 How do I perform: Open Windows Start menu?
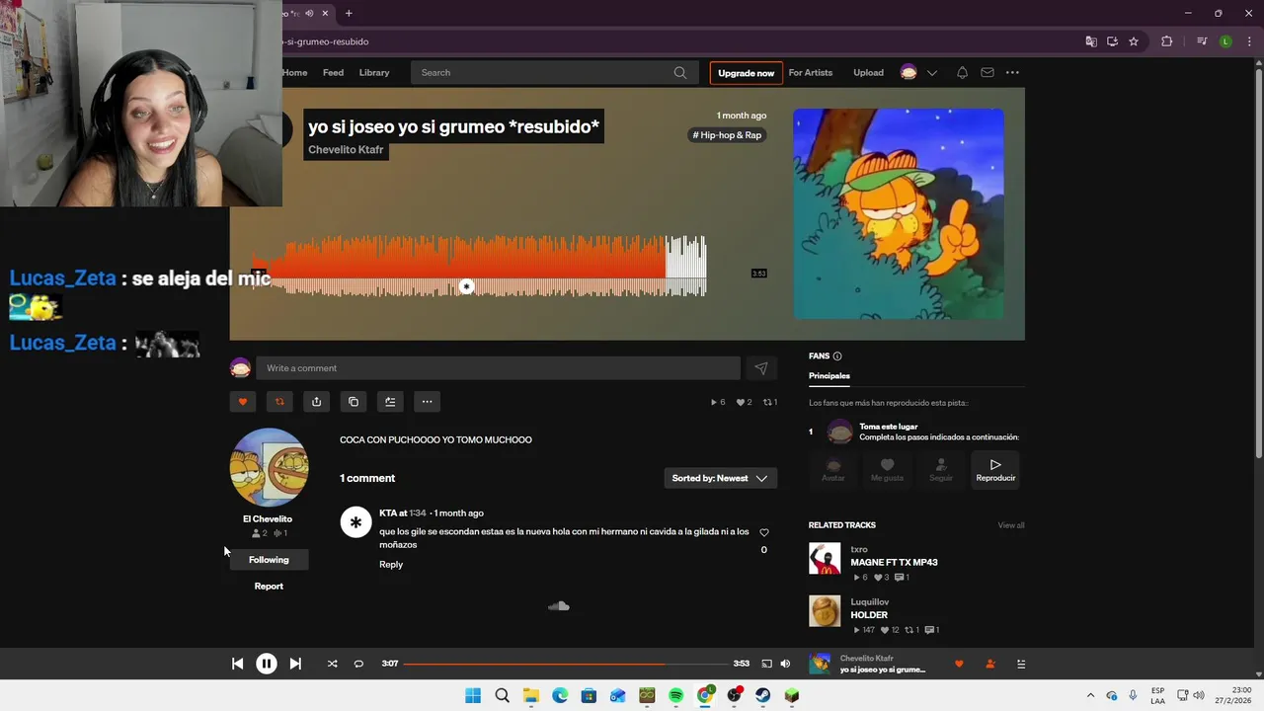click(x=473, y=695)
